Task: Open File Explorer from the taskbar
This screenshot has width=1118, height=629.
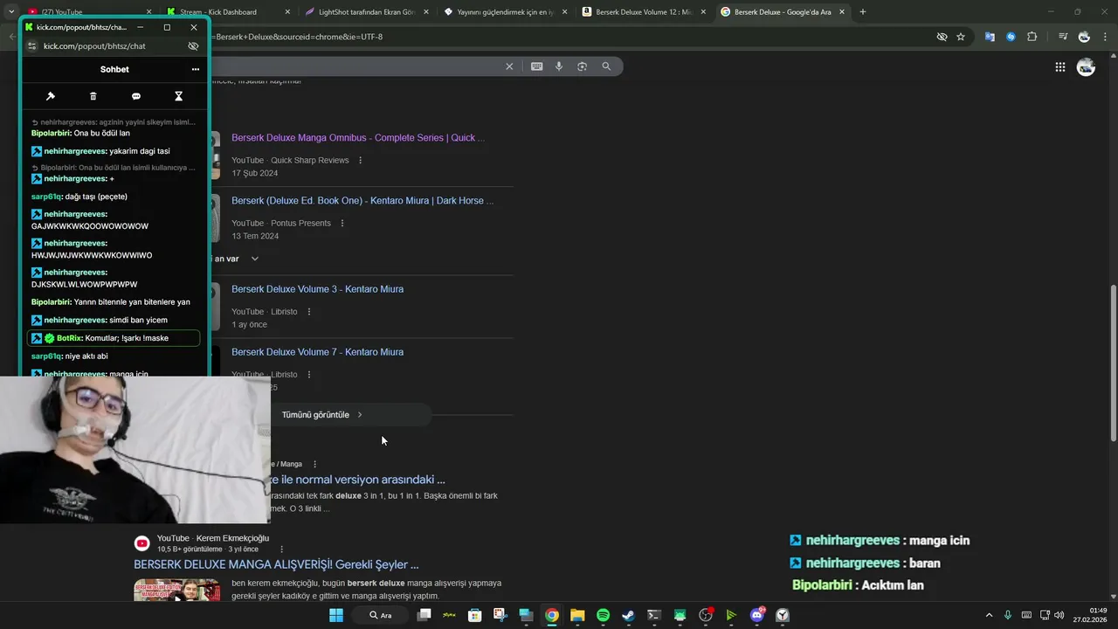Action: pyautogui.click(x=577, y=615)
